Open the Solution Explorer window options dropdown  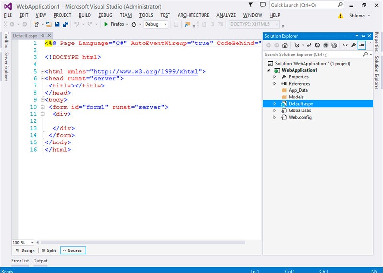[357, 36]
